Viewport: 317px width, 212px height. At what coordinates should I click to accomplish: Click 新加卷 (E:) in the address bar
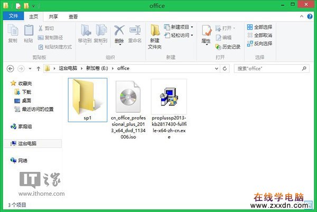click(x=97, y=69)
